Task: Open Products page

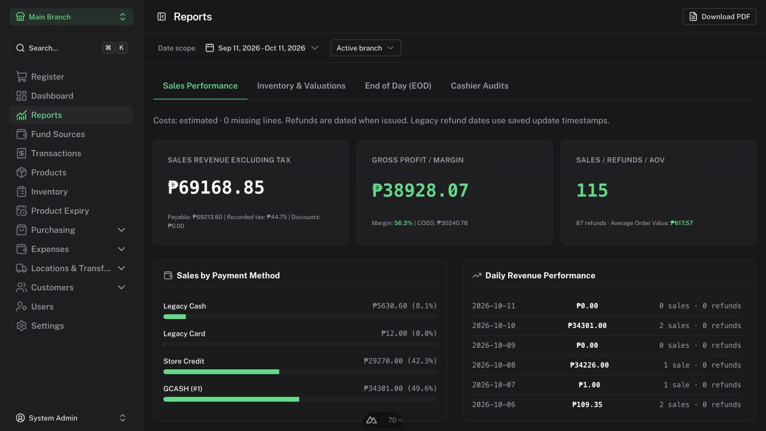Action: coord(71,172)
